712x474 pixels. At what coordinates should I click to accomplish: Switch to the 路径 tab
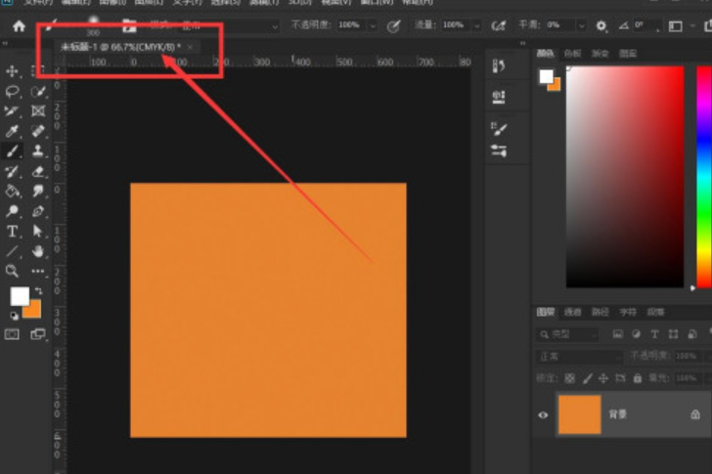pos(601,312)
